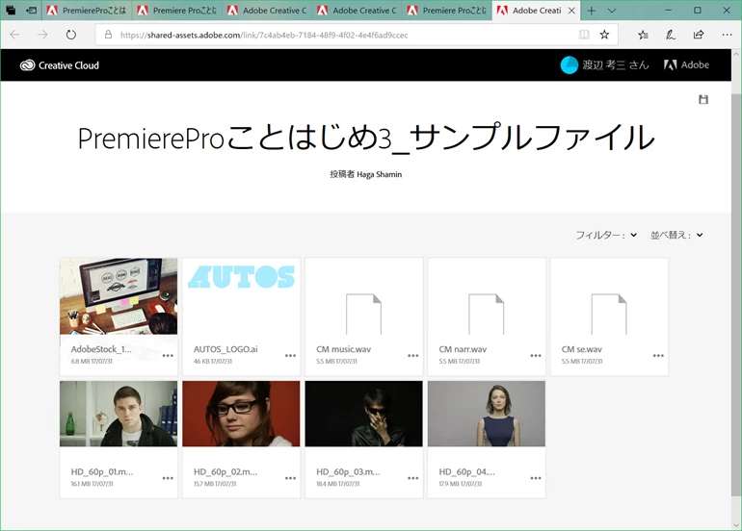Switch to first PremiereProことは tab
The image size is (742, 531).
coord(87,11)
